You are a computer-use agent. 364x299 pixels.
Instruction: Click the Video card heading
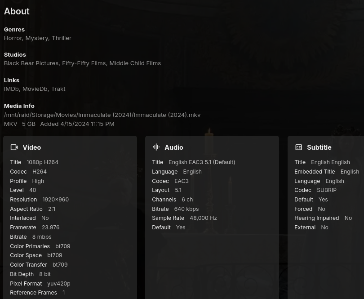point(32,147)
